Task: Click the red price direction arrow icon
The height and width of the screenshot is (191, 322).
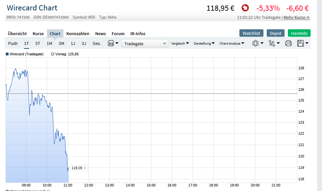Action: pos(245,8)
